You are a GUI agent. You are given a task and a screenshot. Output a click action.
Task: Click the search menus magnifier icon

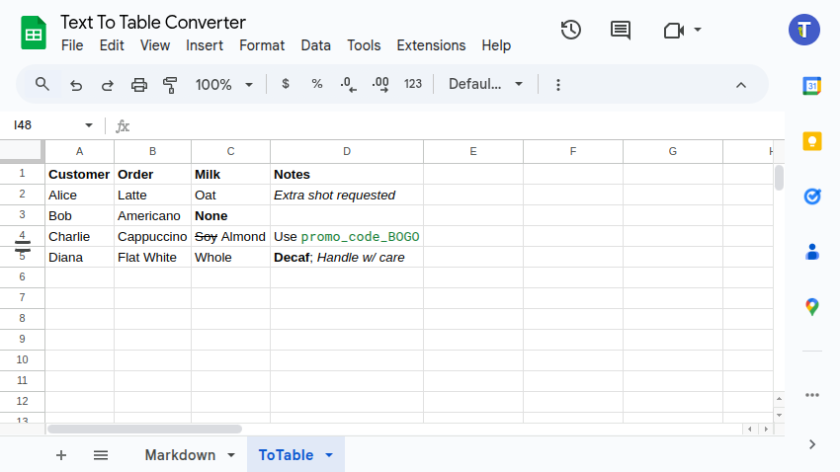(42, 84)
